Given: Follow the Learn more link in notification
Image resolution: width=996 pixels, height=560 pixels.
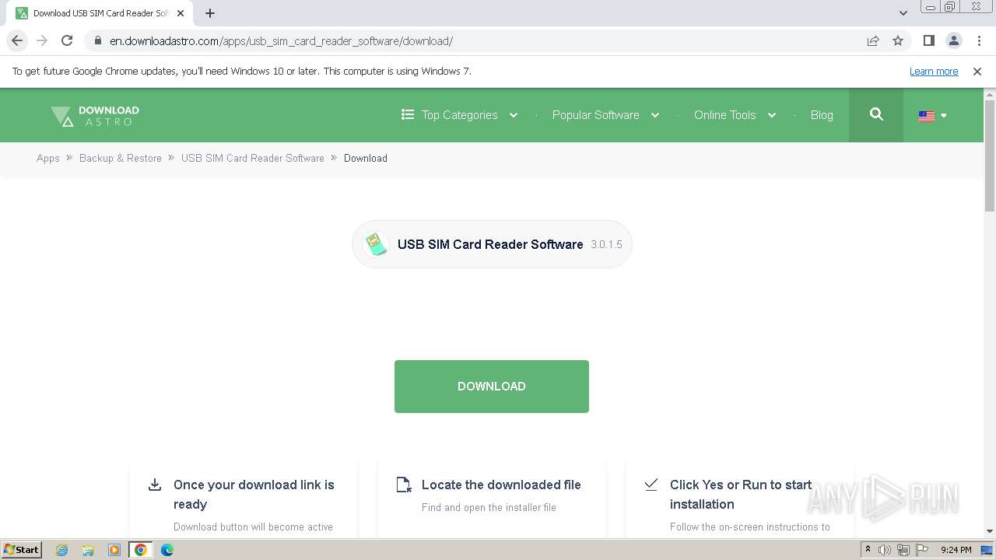Looking at the screenshot, I should pos(934,71).
